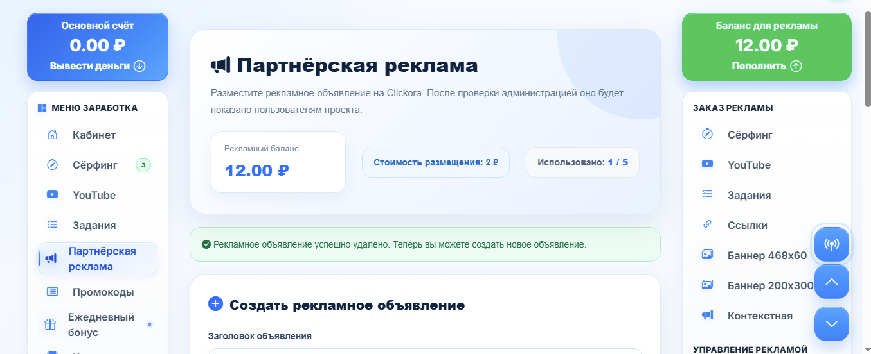Click the chain link icon beside Ссылки

(x=707, y=225)
